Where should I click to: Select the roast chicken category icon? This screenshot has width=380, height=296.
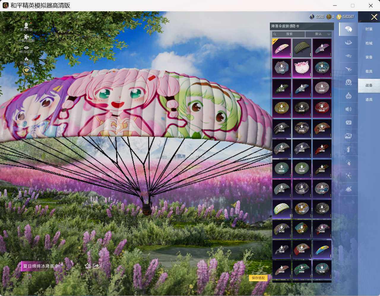coord(349,189)
